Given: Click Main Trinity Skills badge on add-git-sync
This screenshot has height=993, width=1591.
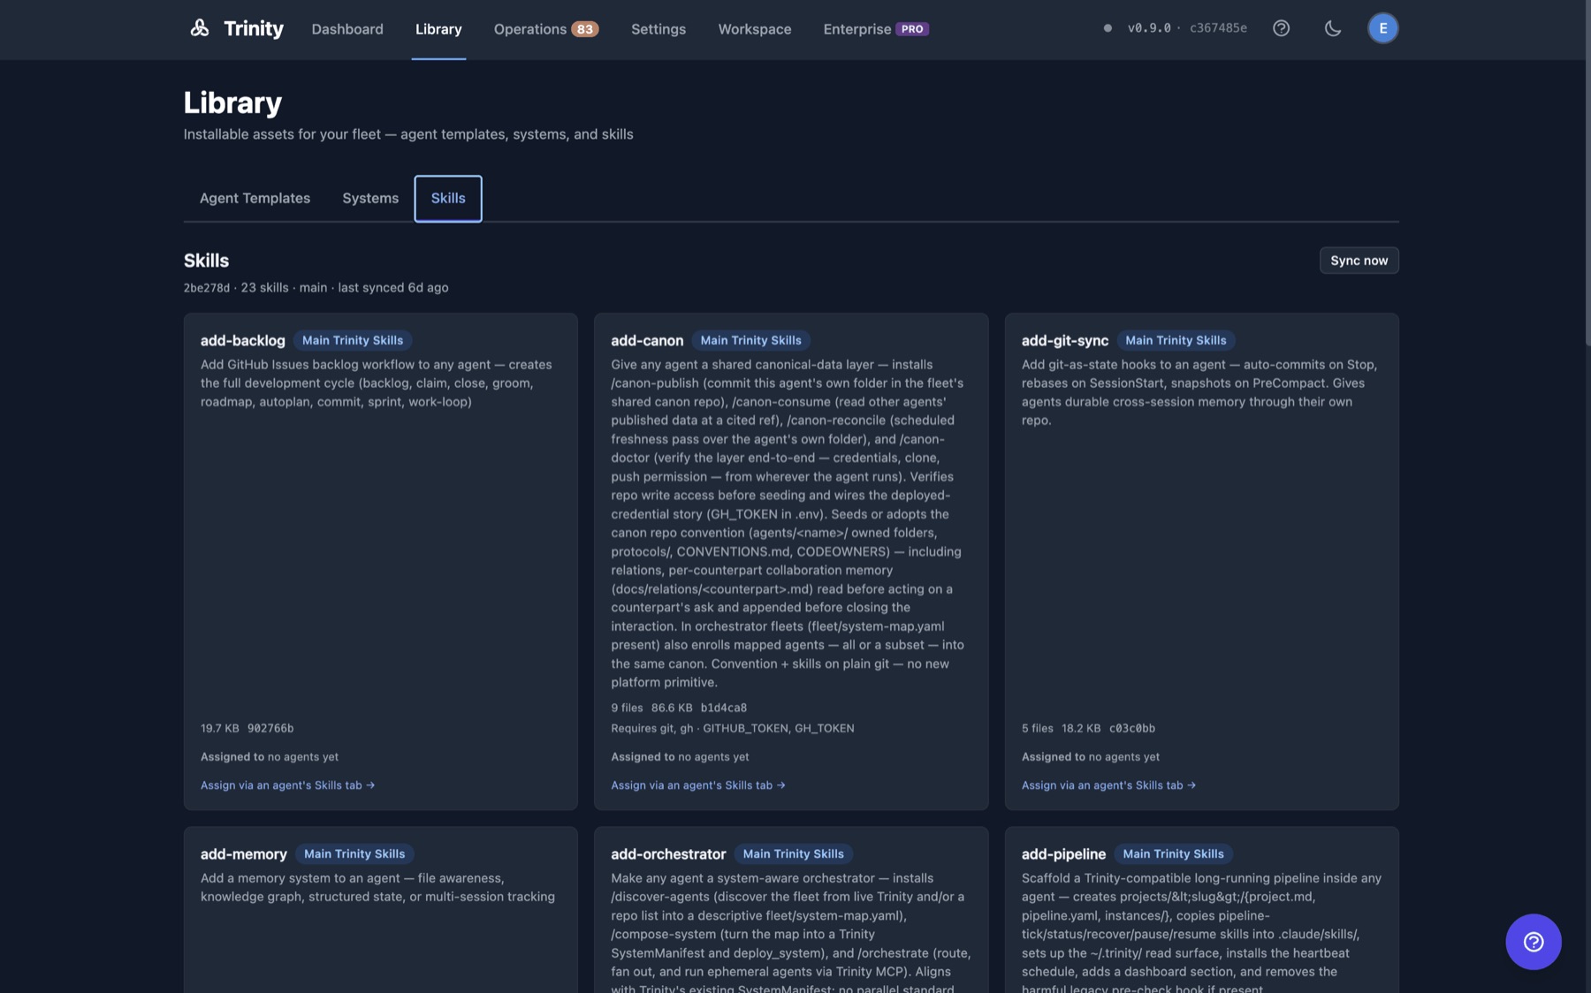Looking at the screenshot, I should pos(1176,341).
